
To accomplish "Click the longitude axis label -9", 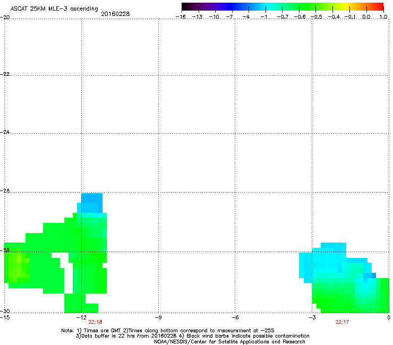I will coord(158,317).
